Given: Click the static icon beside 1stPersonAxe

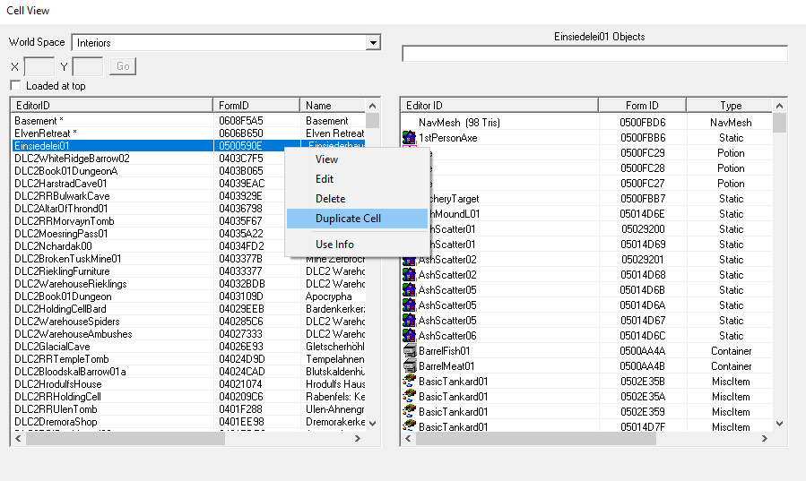Looking at the screenshot, I should tap(410, 138).
